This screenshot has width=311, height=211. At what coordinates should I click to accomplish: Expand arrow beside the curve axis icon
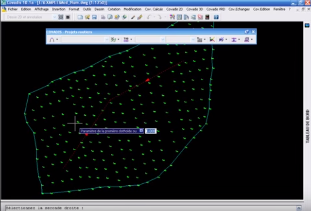point(57,39)
